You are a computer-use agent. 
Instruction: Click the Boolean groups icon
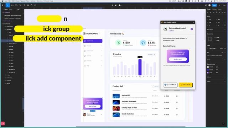coord(120,5)
